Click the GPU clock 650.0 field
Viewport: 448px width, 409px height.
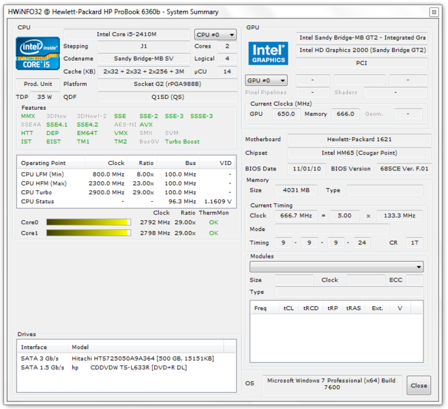click(x=286, y=114)
